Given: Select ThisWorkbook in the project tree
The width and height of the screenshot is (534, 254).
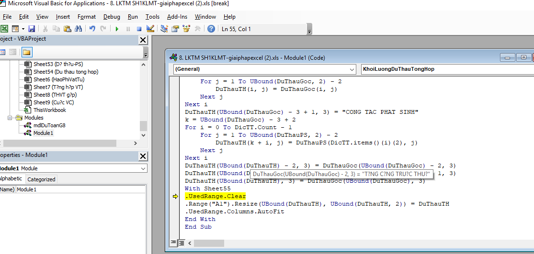Looking at the screenshot, I should (50, 110).
